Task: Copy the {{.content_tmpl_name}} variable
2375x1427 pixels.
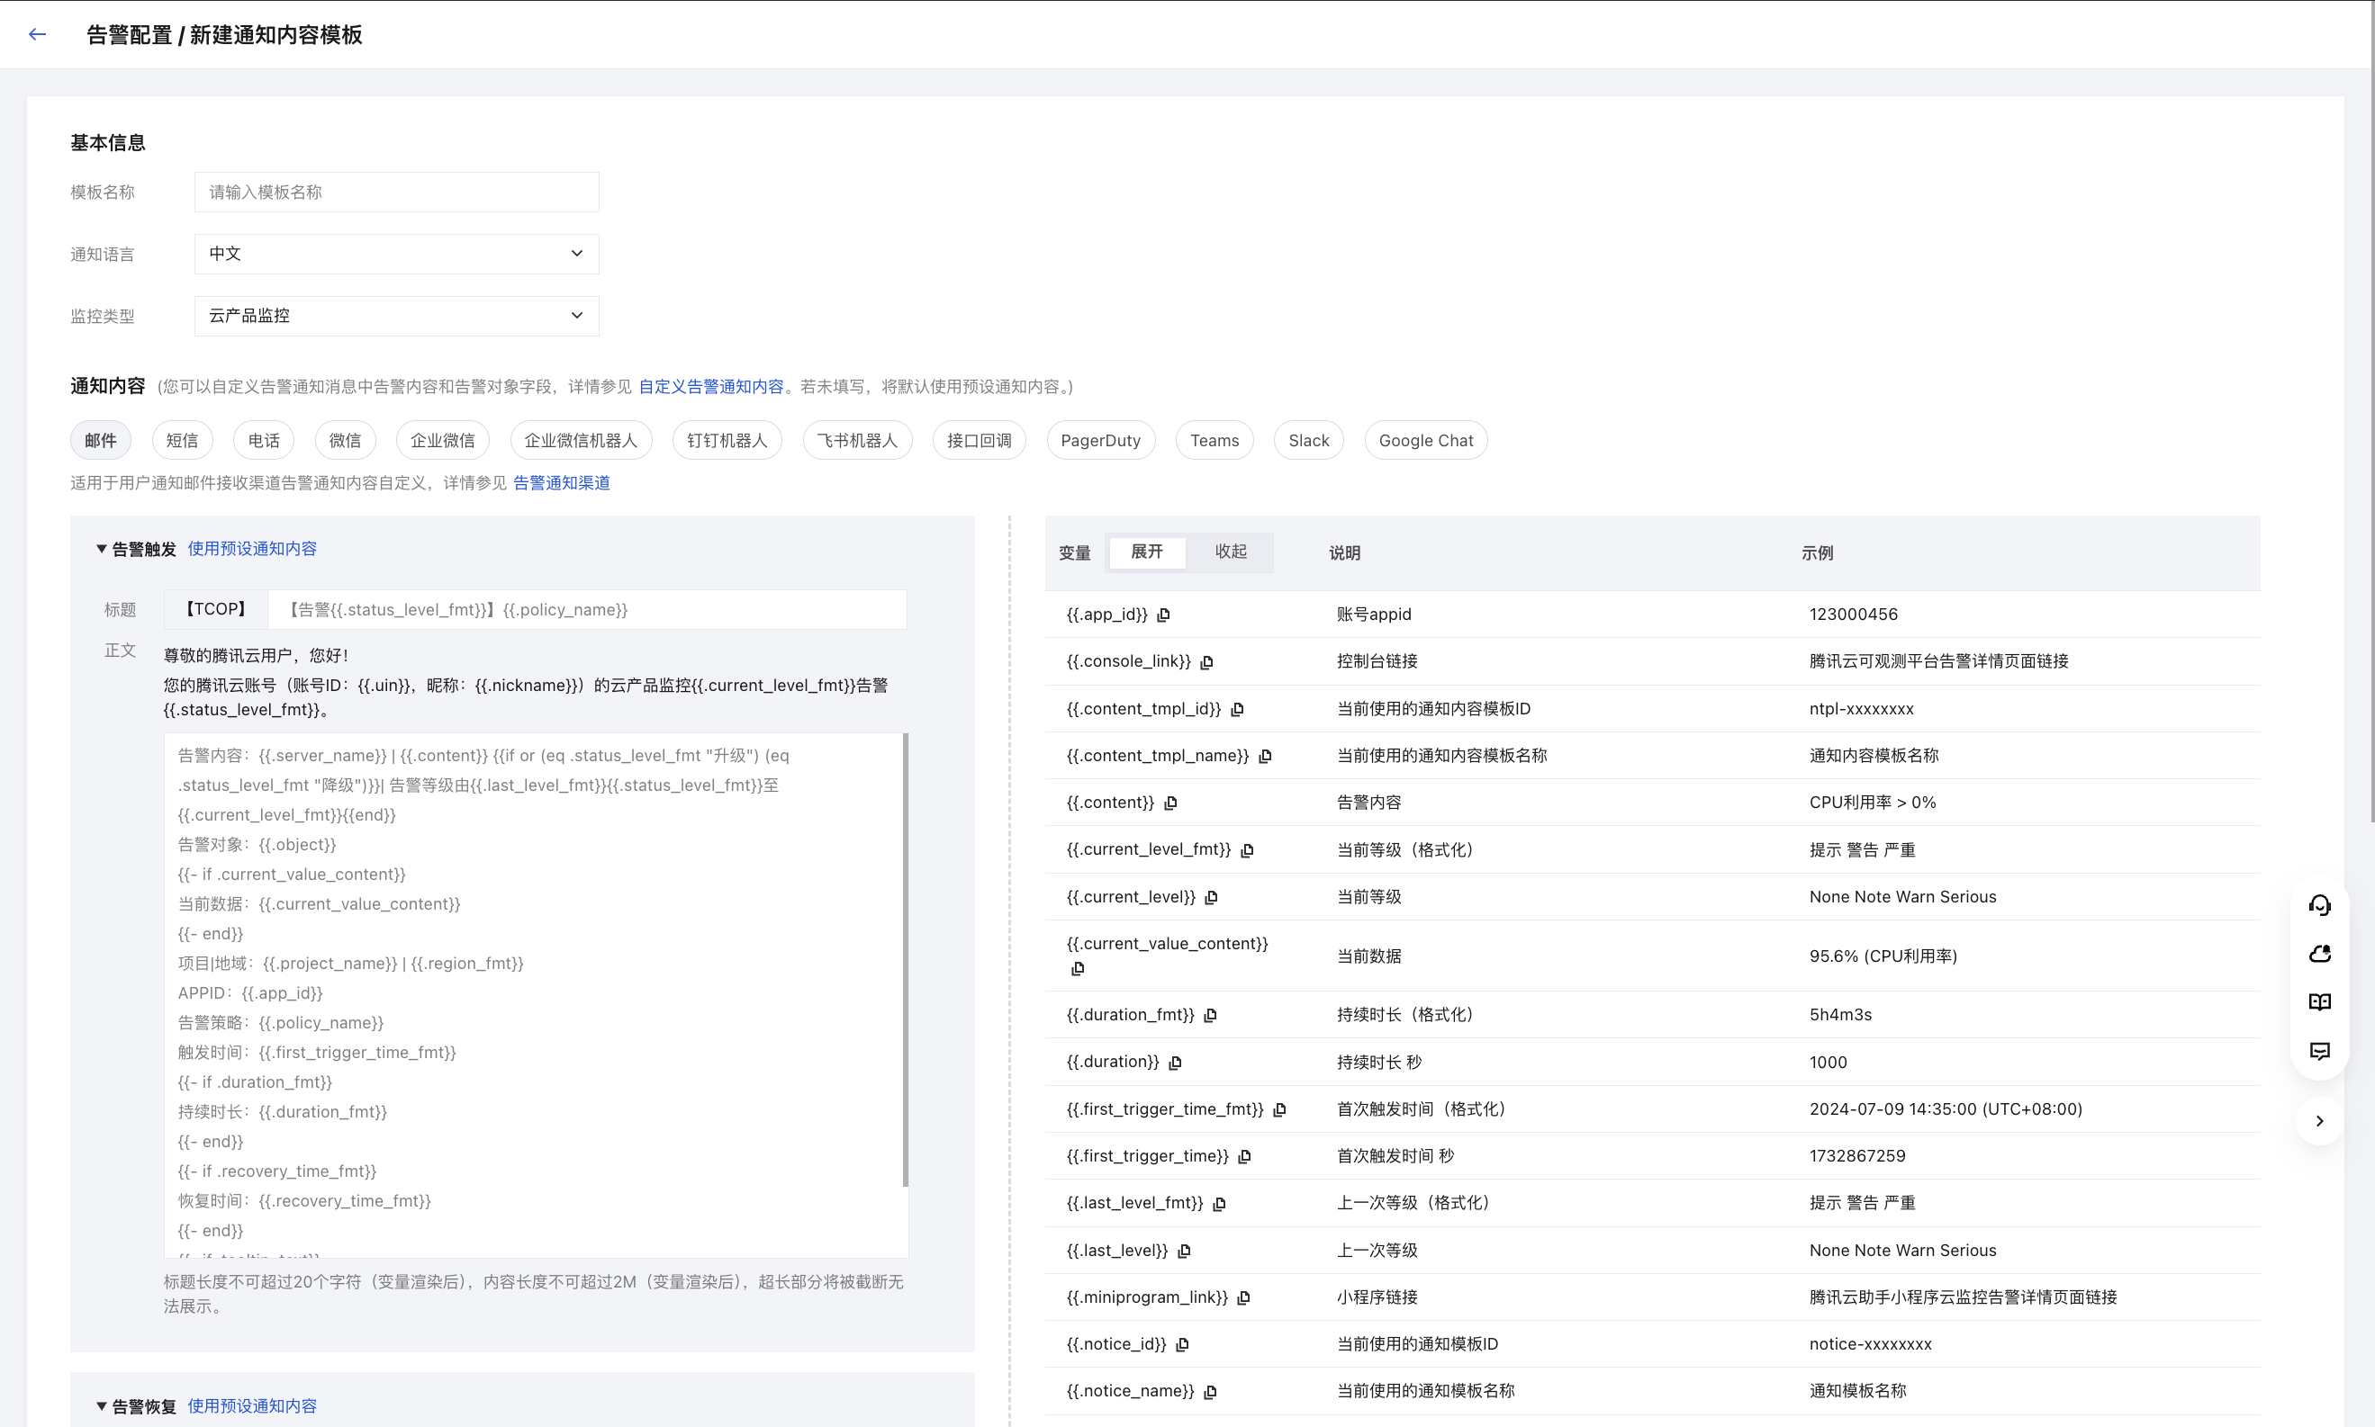Action: (1266, 757)
